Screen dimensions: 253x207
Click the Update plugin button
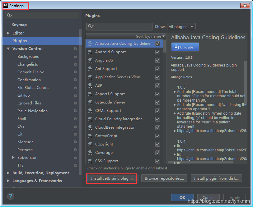(185, 47)
